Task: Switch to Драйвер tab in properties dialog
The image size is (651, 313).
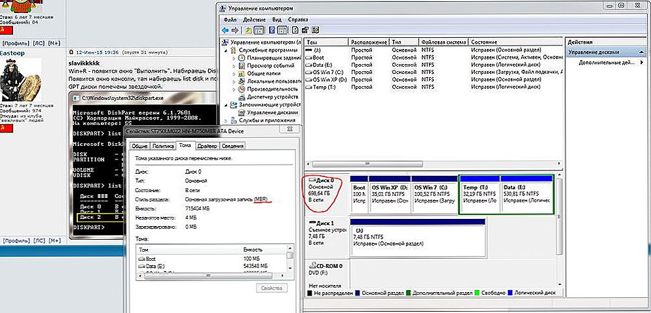Action: point(206,146)
